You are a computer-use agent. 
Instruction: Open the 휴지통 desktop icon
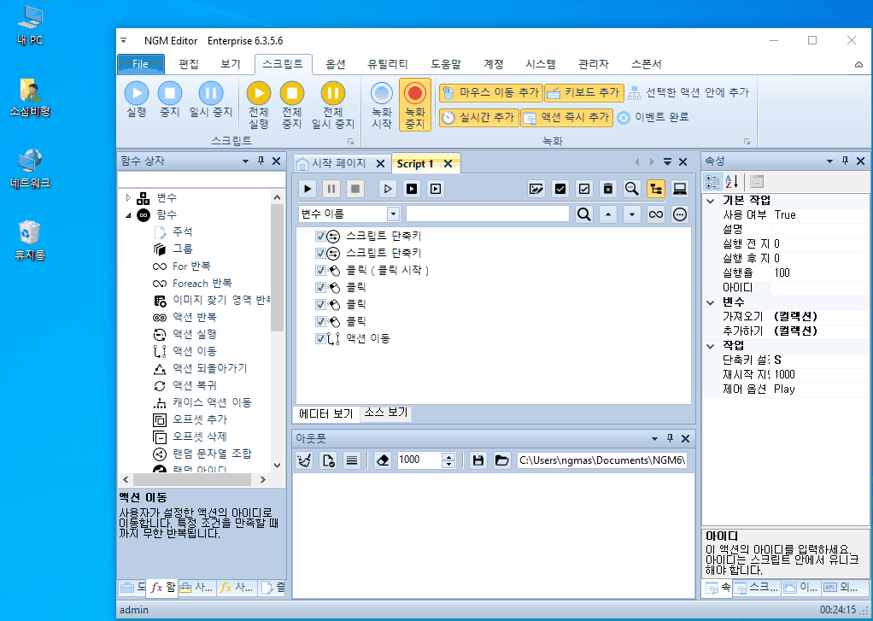[30, 240]
